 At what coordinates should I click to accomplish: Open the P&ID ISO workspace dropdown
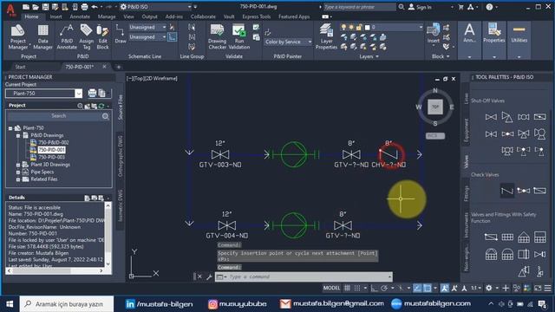[156, 7]
